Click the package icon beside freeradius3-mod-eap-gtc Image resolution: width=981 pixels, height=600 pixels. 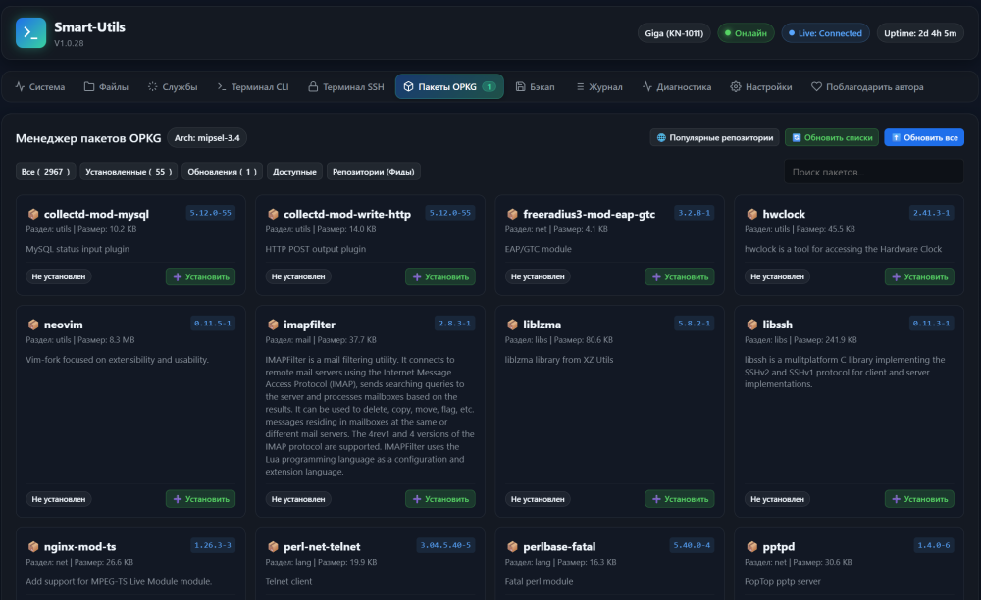tap(512, 214)
